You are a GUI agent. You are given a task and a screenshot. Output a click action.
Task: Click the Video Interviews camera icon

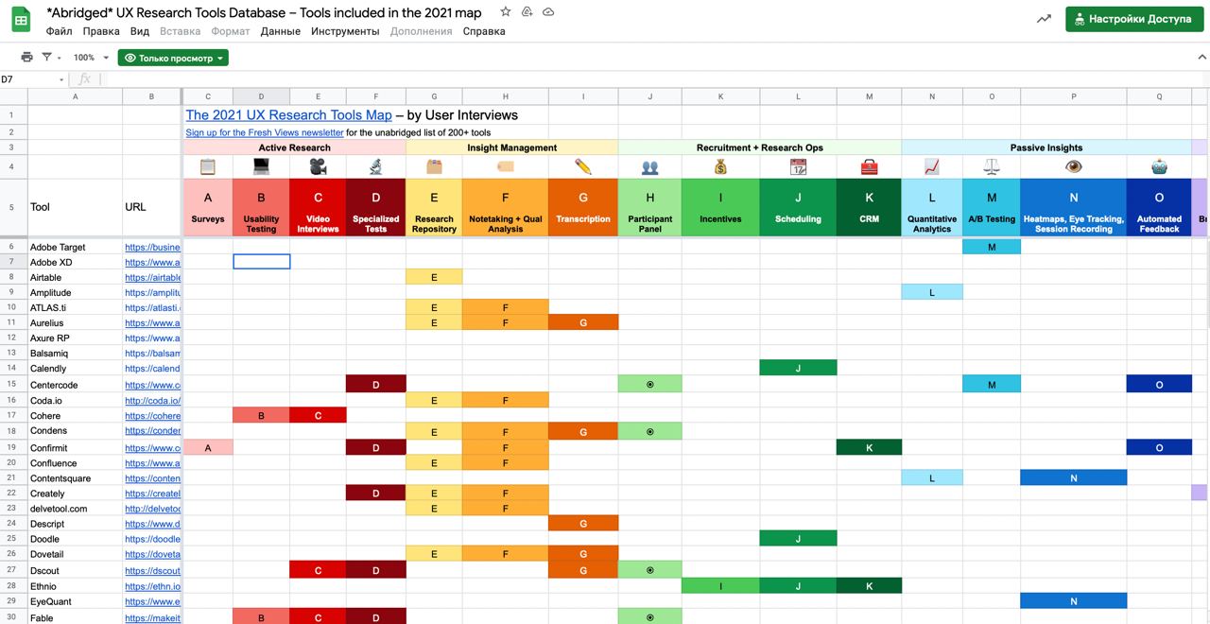318,166
